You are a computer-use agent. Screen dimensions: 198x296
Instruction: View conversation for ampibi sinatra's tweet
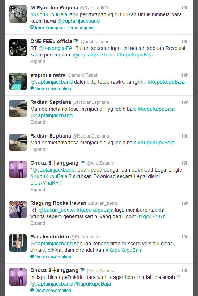(x=53, y=89)
